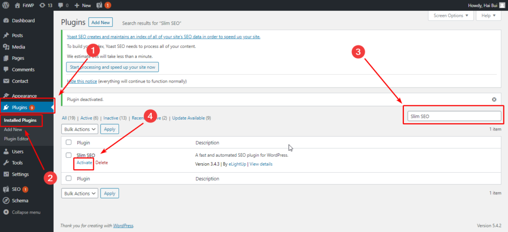Viewport: 508px width, 232px height.
Task: Delete the Slim SEO plugin
Action: (102, 163)
